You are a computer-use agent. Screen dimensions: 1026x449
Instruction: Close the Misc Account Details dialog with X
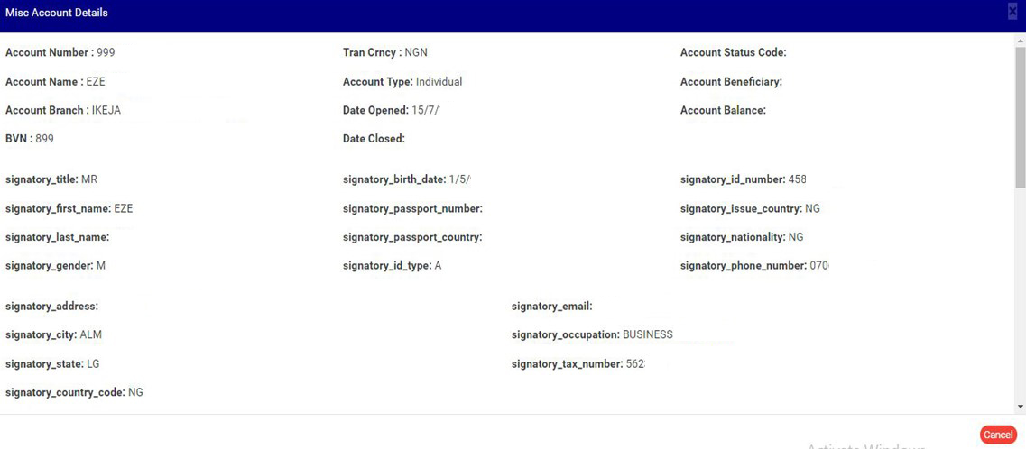point(1012,12)
